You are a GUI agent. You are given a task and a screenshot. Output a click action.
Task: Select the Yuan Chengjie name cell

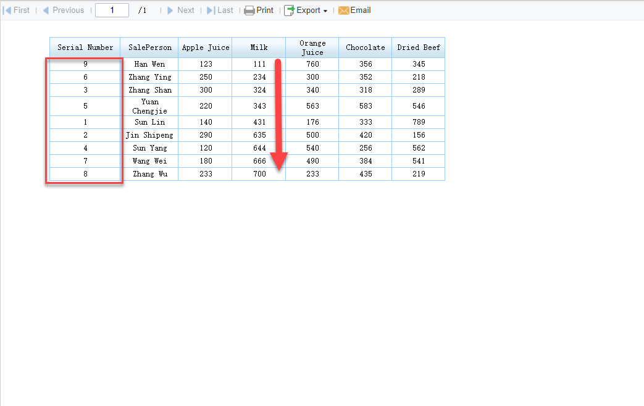coord(149,106)
